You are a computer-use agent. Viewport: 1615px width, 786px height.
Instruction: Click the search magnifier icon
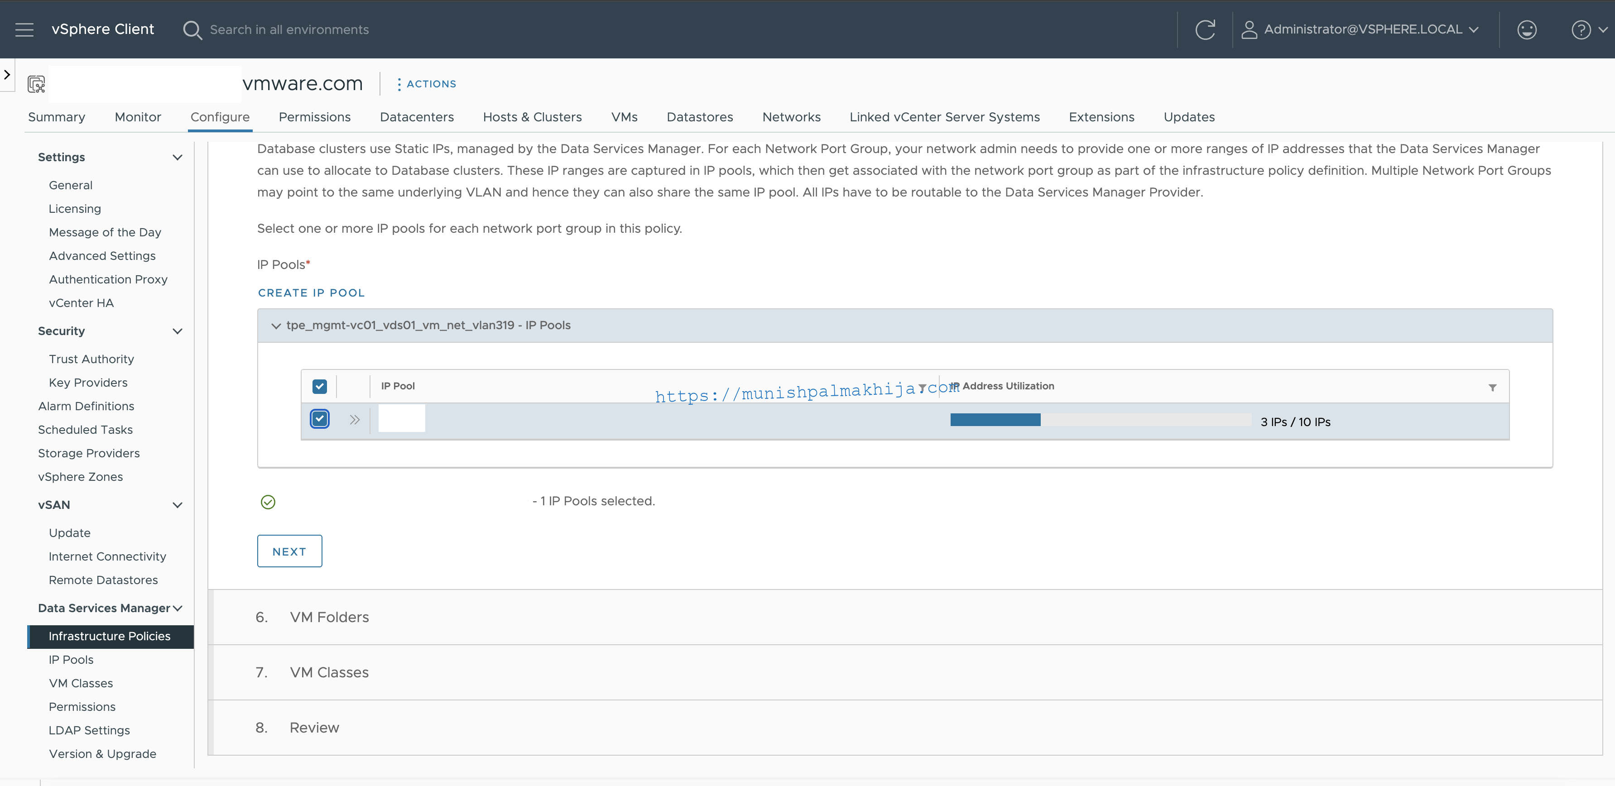click(192, 29)
